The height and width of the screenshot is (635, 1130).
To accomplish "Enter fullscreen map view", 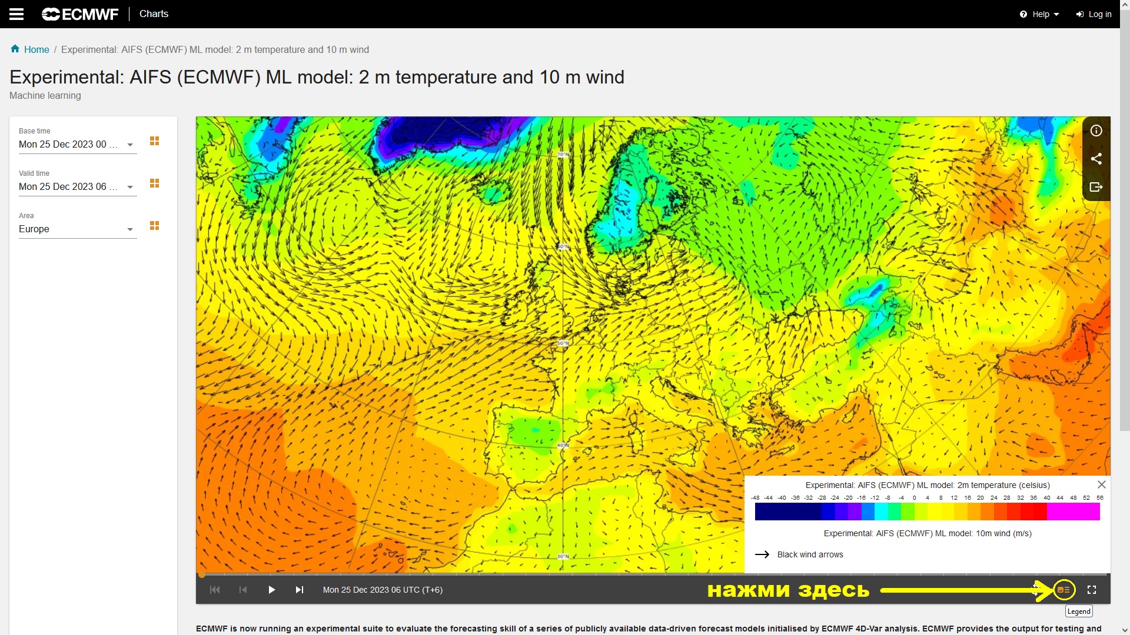I will (x=1092, y=590).
